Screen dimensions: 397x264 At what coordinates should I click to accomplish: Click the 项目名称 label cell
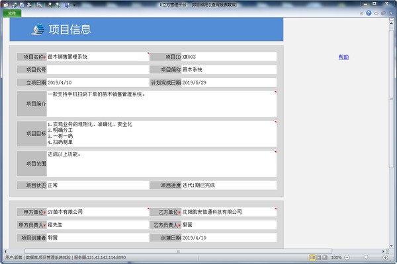tap(32, 57)
